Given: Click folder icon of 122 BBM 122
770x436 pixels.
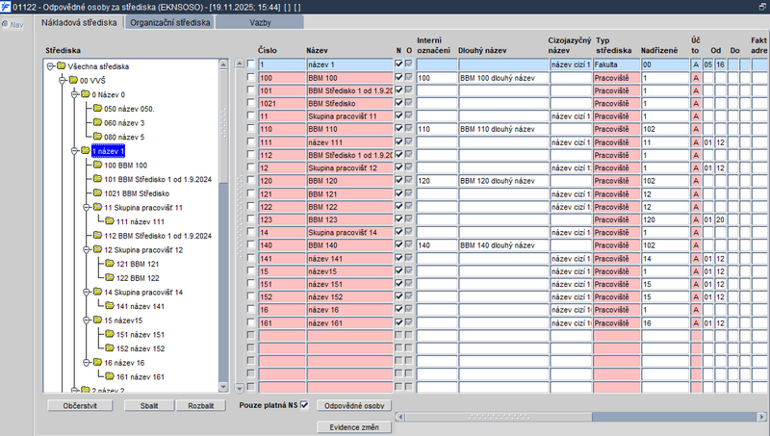Looking at the screenshot, I should point(110,278).
